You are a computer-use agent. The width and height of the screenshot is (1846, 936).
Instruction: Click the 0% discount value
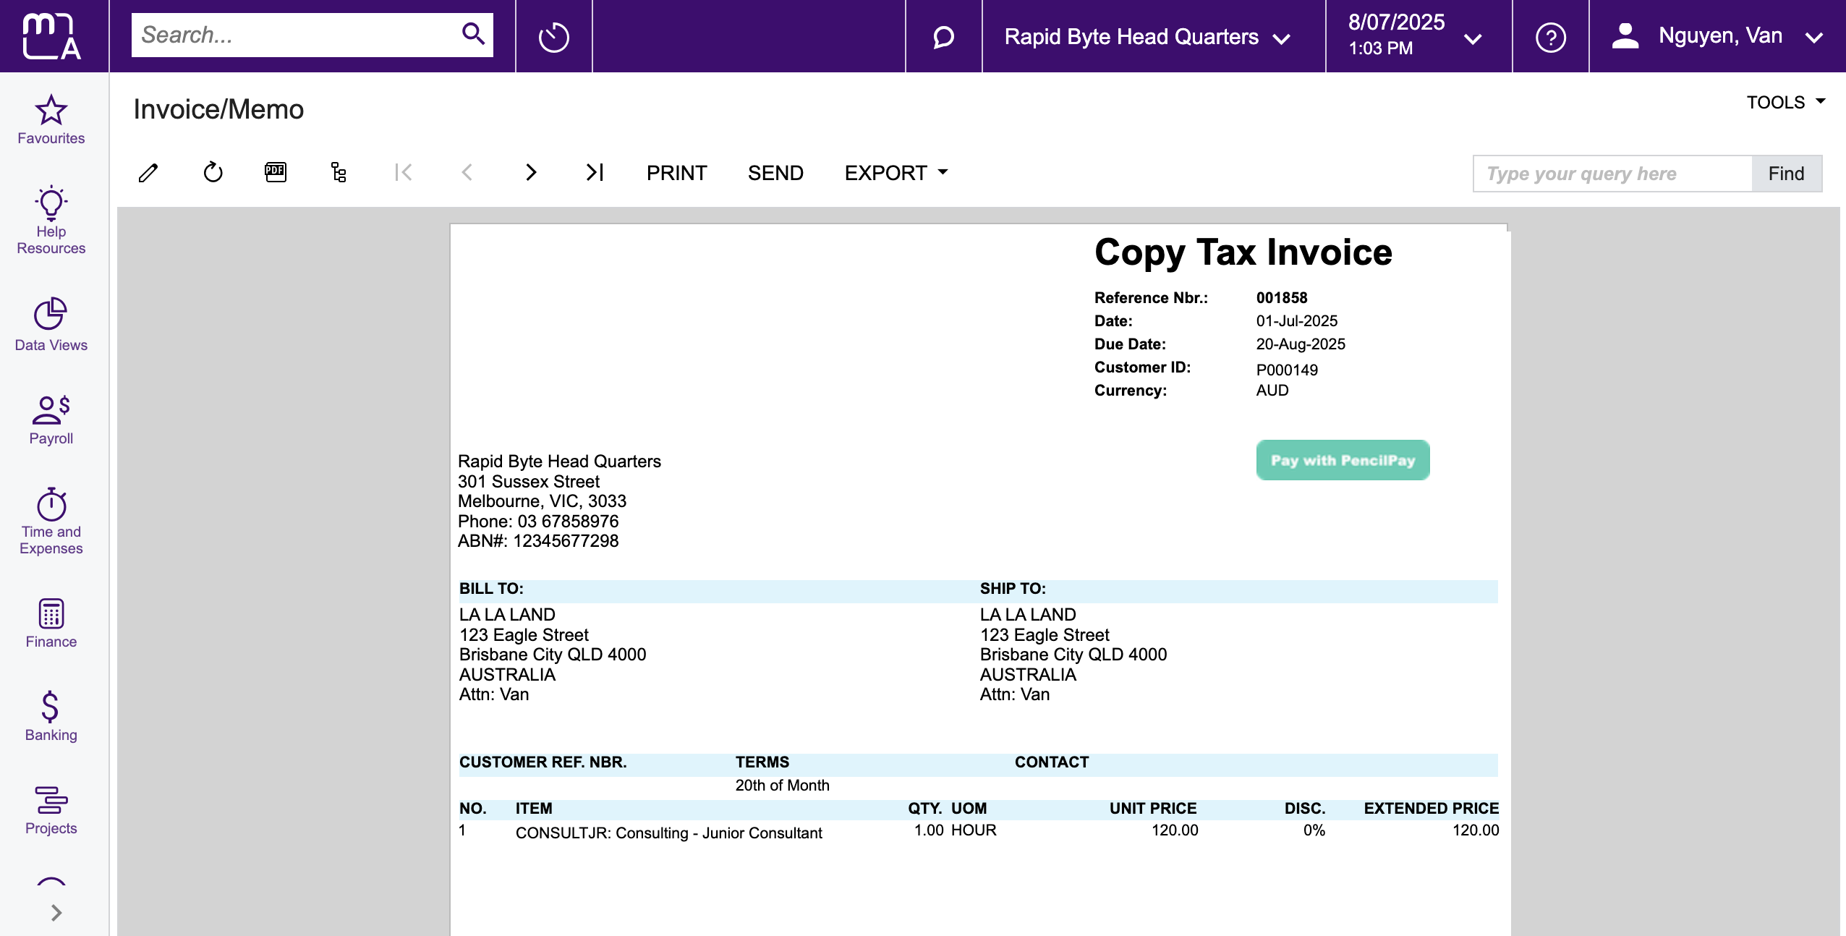pos(1314,830)
